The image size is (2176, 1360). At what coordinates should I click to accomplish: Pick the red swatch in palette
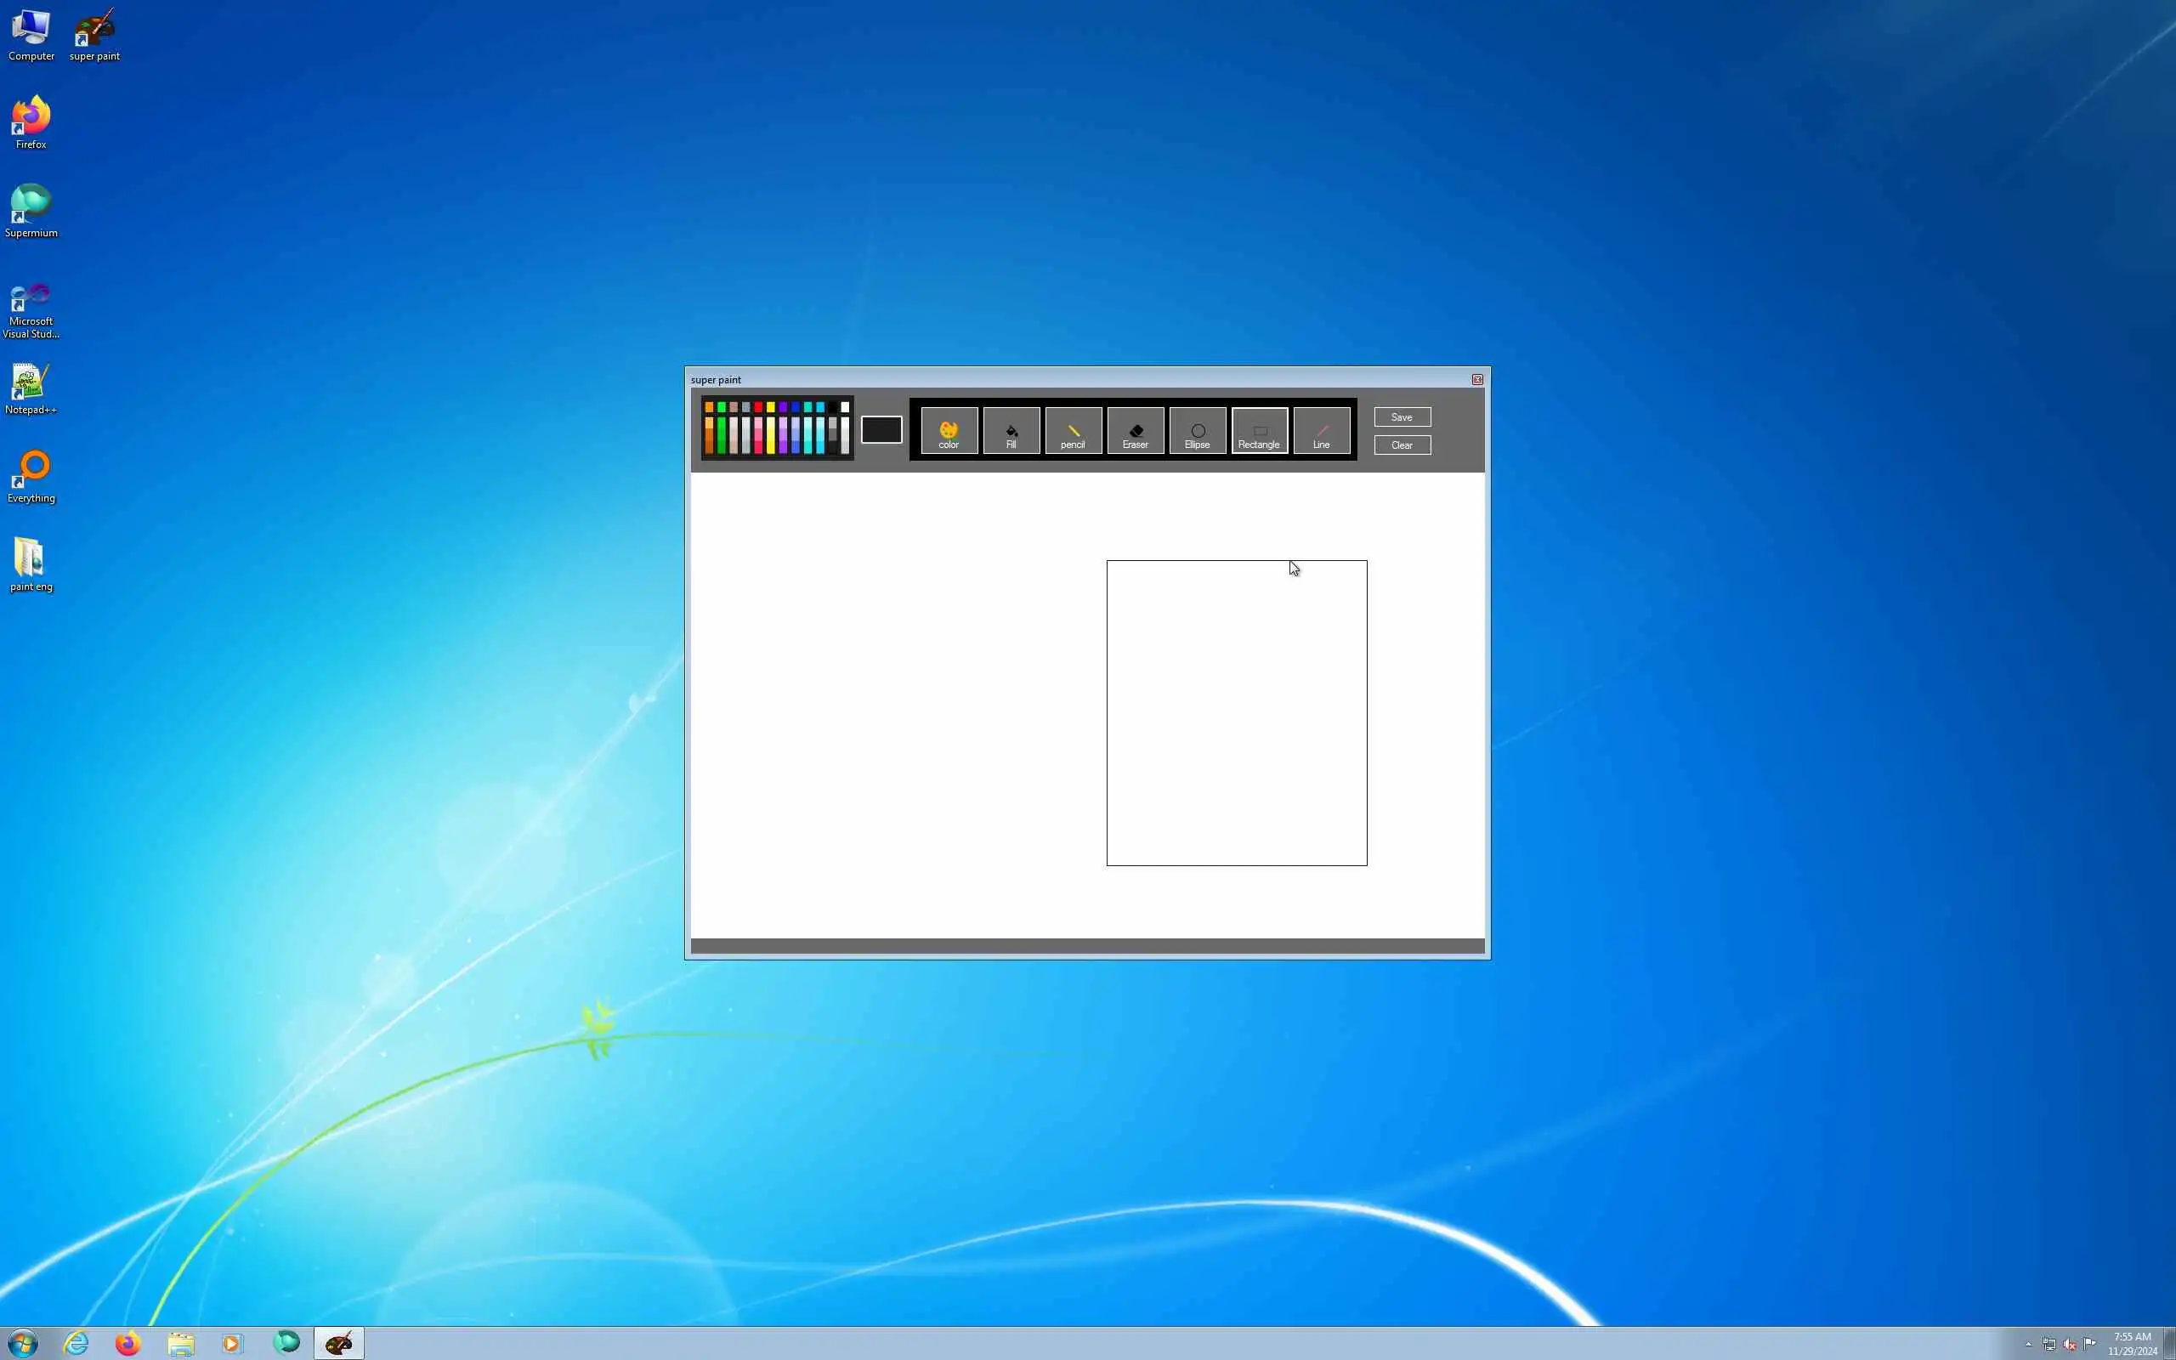758,408
